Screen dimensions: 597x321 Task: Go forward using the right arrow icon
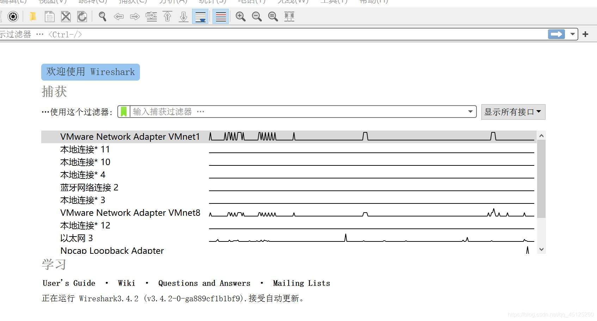tap(135, 17)
